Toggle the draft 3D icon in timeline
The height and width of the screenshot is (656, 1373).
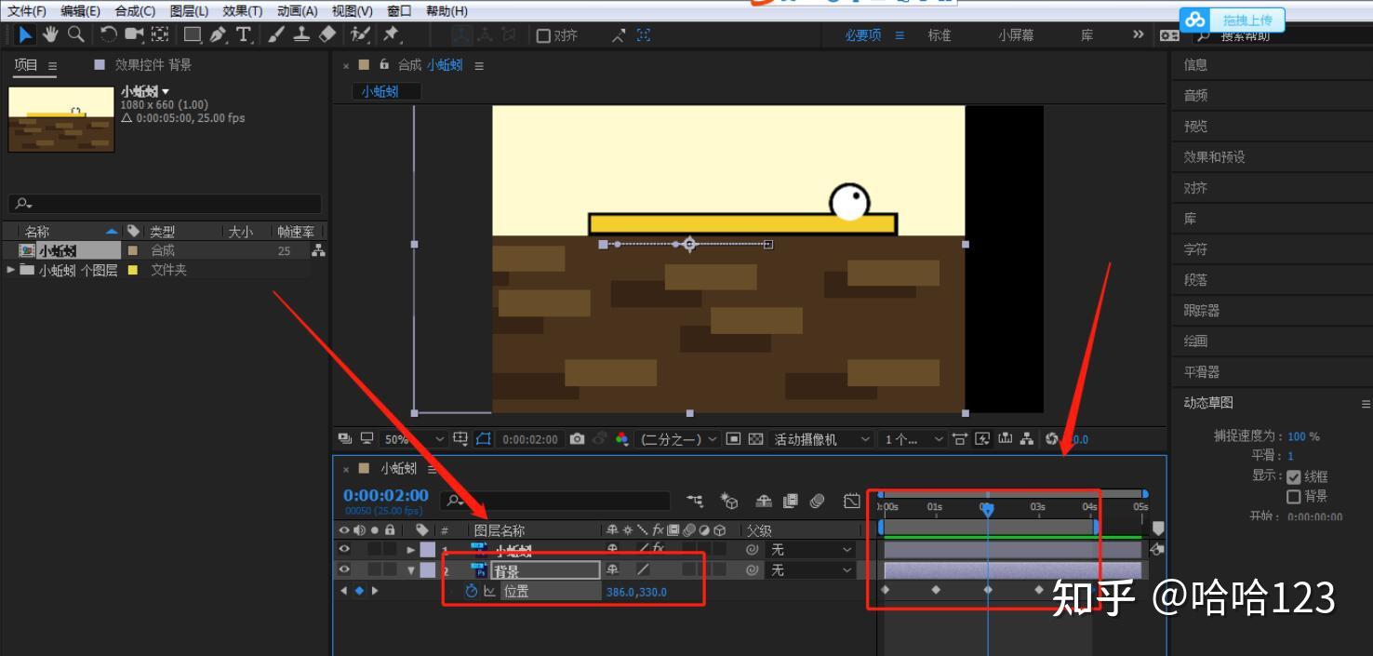[x=729, y=502]
